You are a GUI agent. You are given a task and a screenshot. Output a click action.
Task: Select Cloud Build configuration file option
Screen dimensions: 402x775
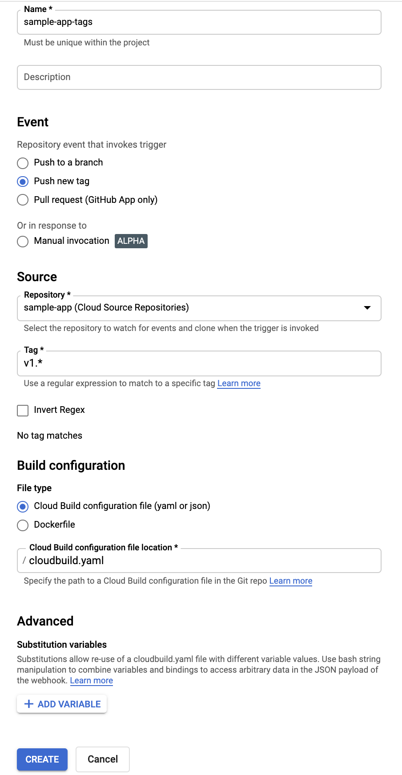click(x=22, y=506)
